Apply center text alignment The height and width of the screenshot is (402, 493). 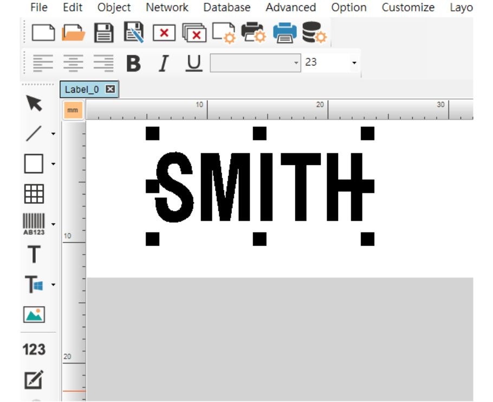pyautogui.click(x=74, y=62)
